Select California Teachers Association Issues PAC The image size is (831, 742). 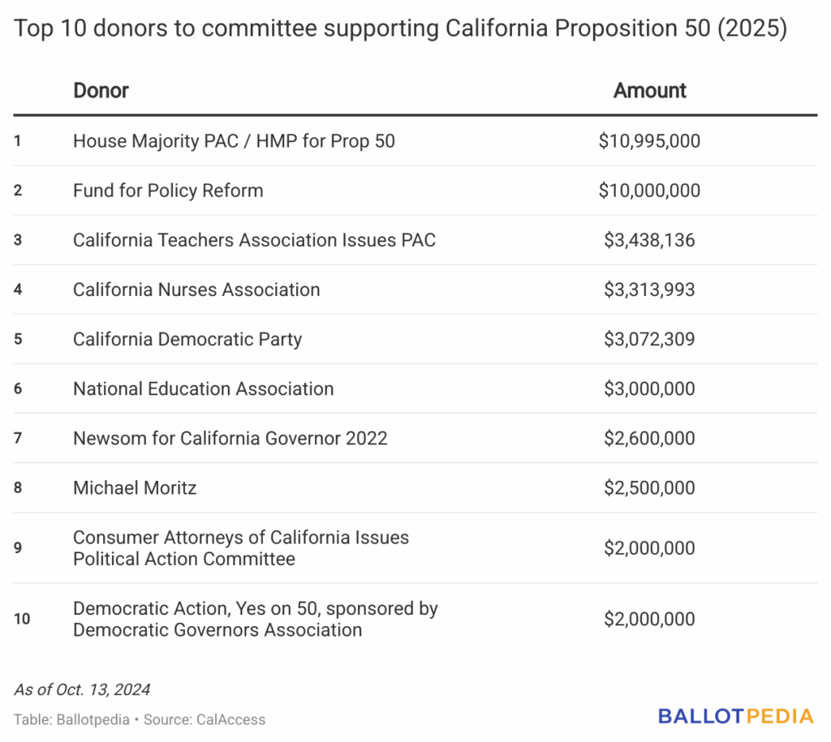point(254,240)
